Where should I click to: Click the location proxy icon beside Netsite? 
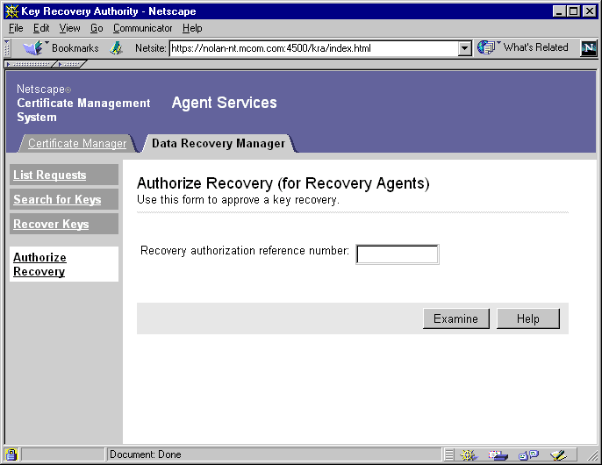point(116,48)
